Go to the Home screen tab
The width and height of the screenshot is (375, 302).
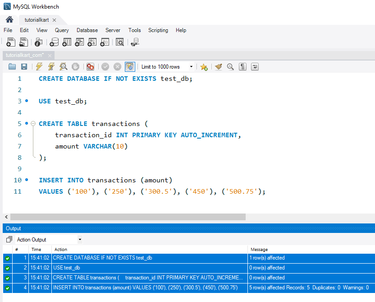[9, 20]
